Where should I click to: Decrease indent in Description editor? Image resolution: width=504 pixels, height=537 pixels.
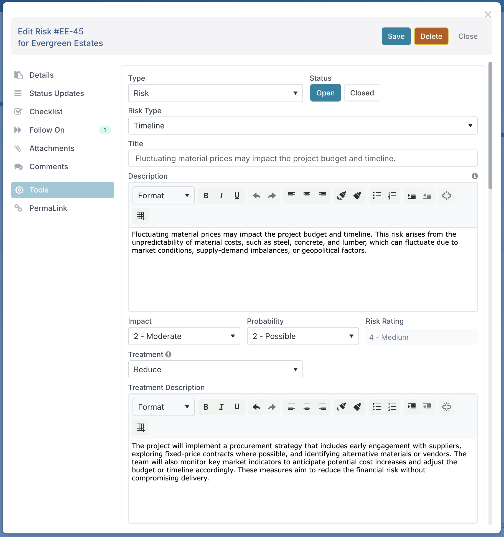[427, 196]
